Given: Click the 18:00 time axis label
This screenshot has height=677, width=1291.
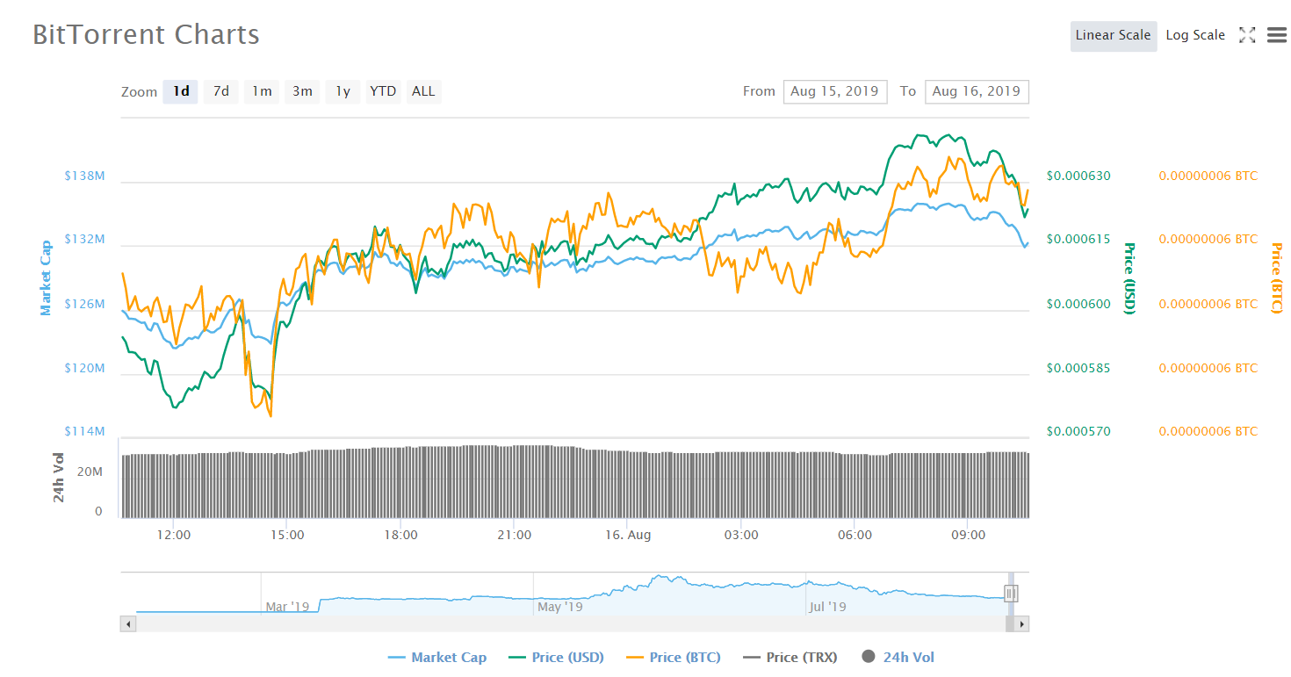Looking at the screenshot, I should [400, 535].
